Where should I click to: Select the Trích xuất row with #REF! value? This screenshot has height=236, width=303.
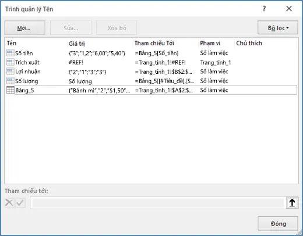click(151, 62)
